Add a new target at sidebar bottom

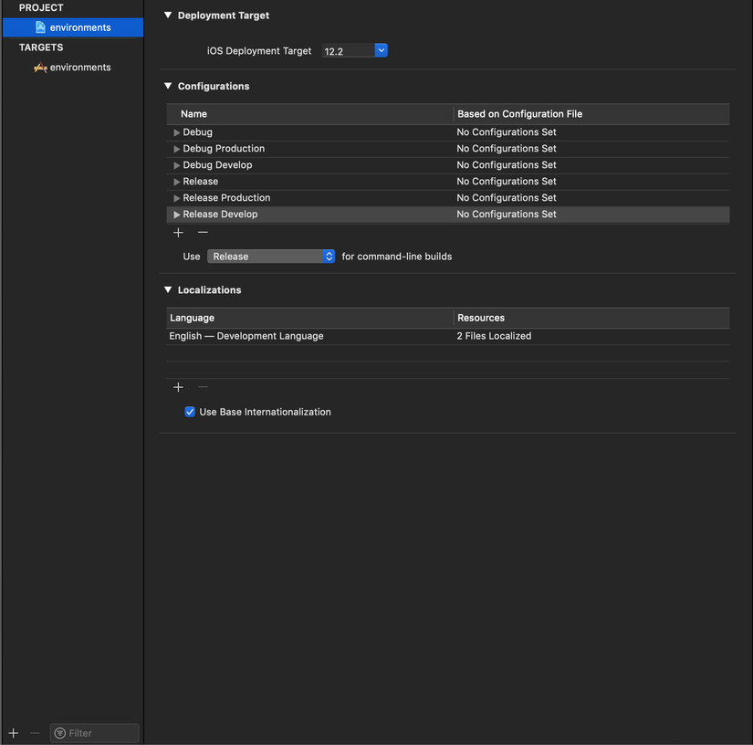(14, 733)
